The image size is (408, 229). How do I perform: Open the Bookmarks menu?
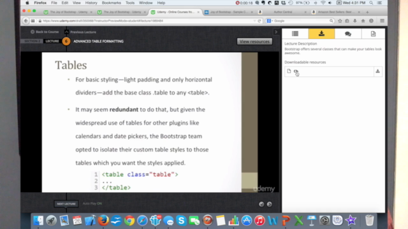tap(112, 3)
